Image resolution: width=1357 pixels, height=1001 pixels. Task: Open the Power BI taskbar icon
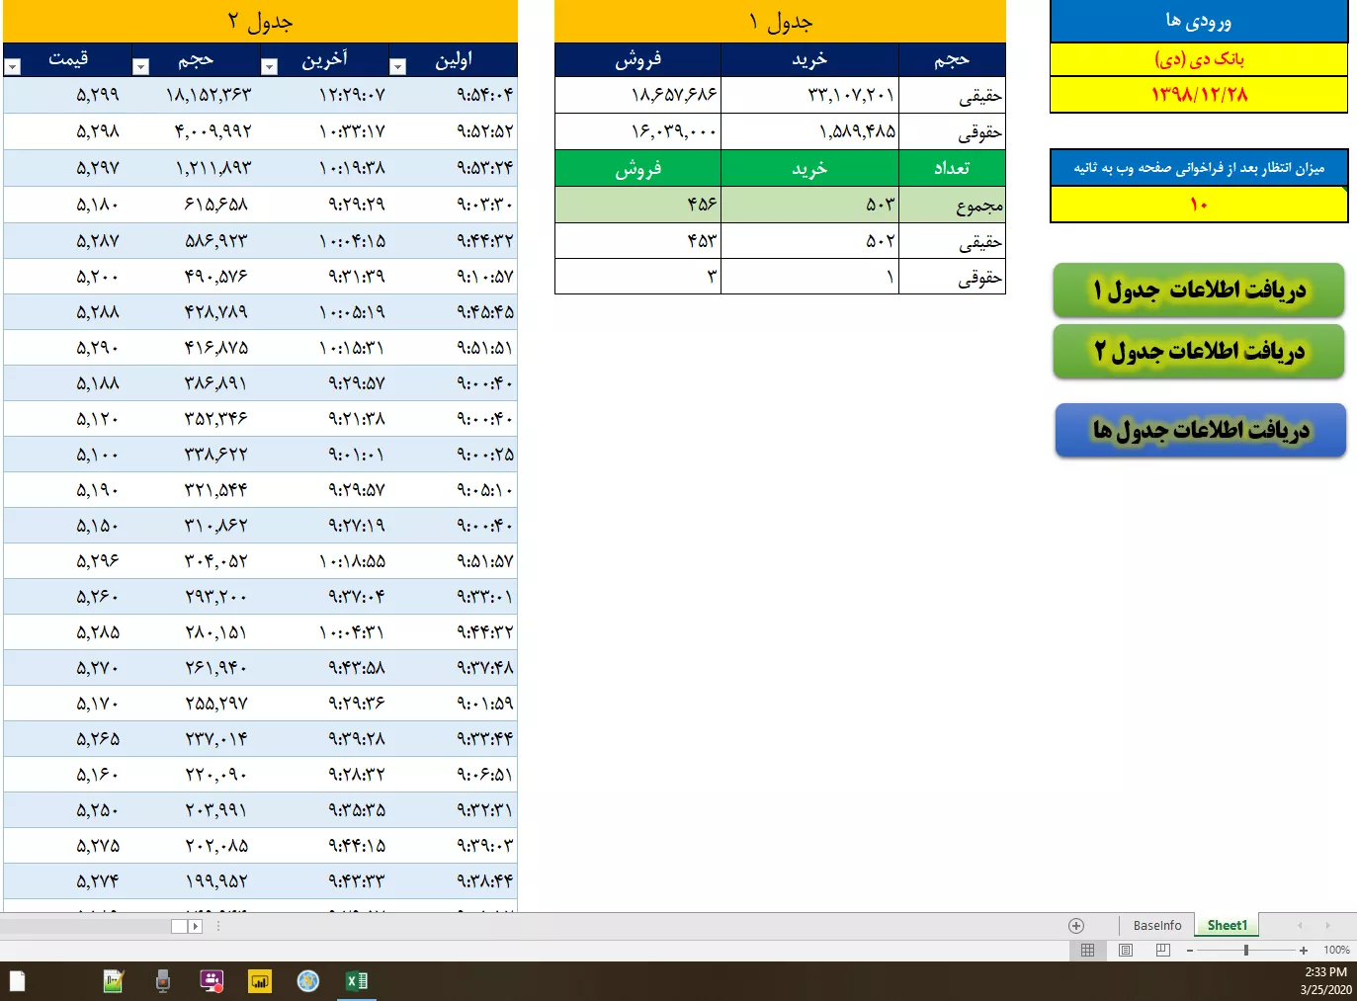pos(260,981)
